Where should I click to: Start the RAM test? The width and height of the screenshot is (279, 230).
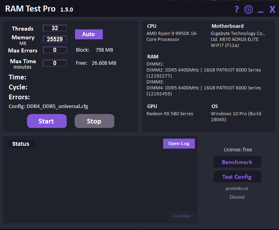coord(47,121)
